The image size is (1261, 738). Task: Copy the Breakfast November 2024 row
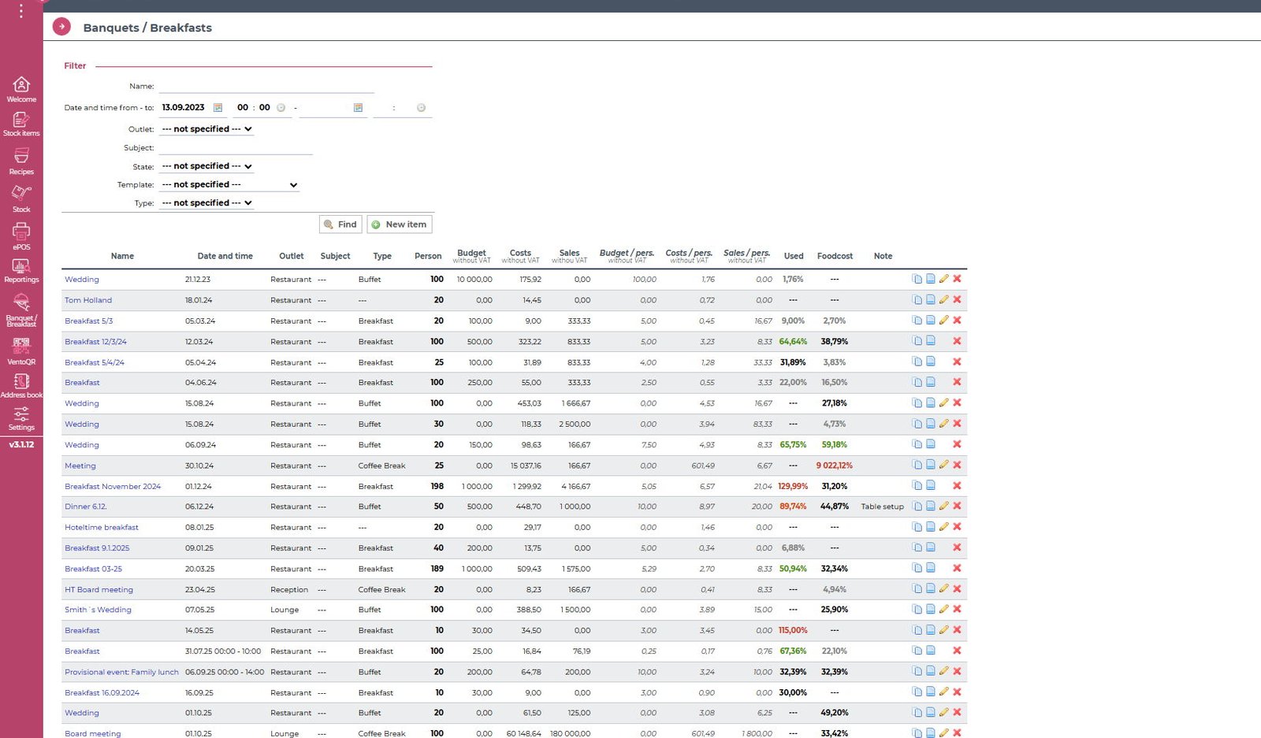coord(917,485)
